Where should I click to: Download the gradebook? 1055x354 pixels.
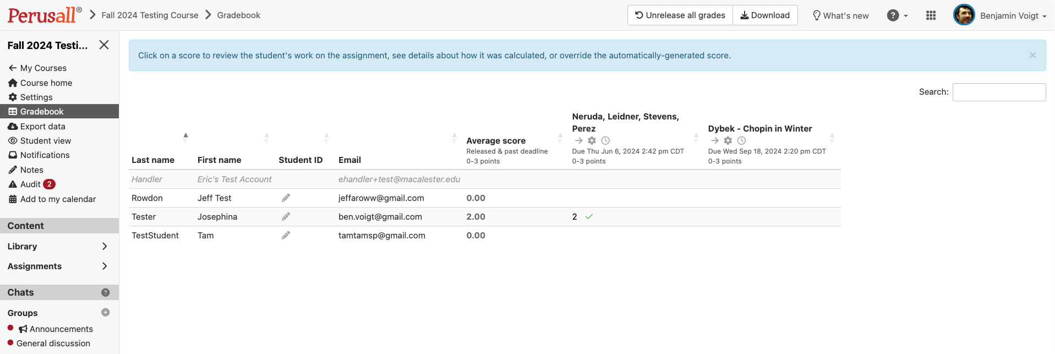[x=764, y=15]
